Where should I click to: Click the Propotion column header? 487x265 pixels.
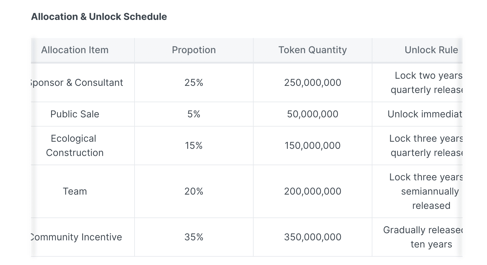pyautogui.click(x=194, y=50)
